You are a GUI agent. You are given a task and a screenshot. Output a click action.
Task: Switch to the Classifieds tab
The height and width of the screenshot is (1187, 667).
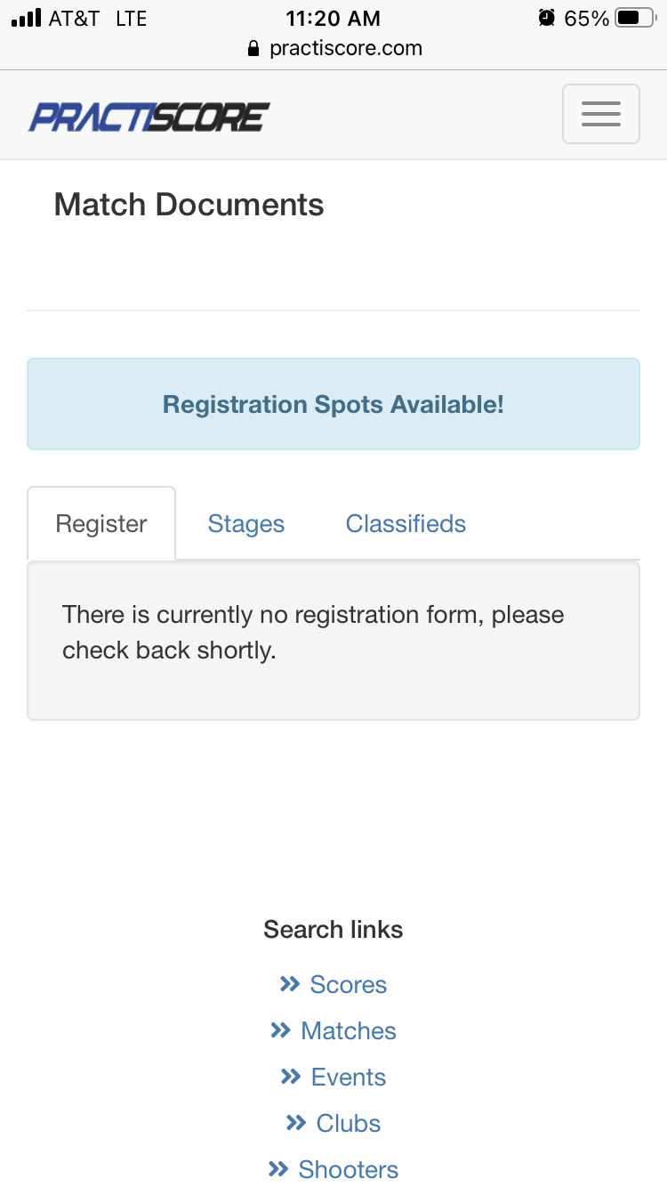(406, 524)
